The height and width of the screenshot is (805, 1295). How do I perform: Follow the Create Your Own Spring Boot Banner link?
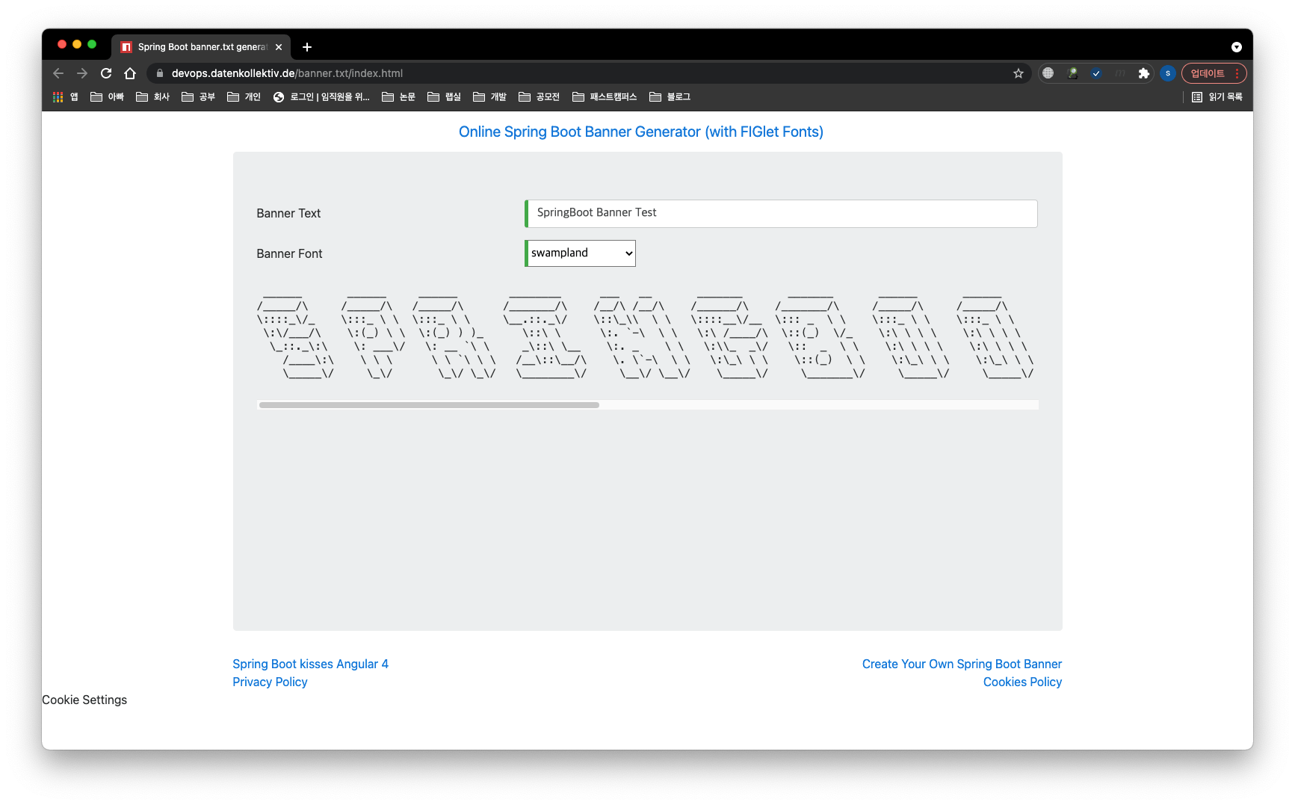[962, 664]
